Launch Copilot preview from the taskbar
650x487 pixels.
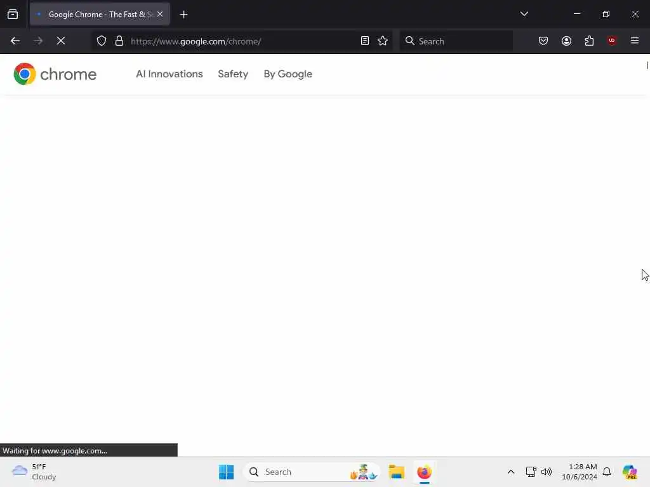(630, 472)
